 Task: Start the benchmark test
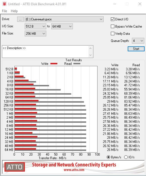click(x=136, y=49)
